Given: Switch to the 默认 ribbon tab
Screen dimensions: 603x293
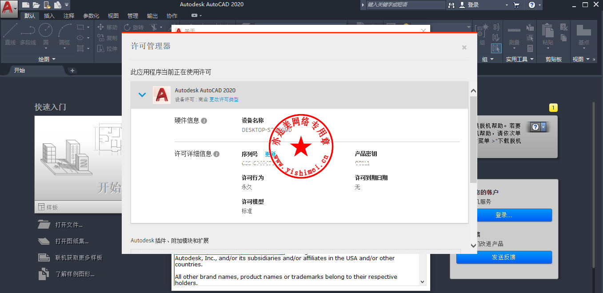Looking at the screenshot, I should coord(30,16).
